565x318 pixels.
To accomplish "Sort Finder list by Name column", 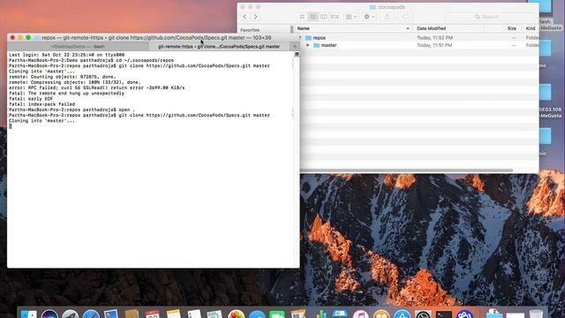I will [x=304, y=28].
